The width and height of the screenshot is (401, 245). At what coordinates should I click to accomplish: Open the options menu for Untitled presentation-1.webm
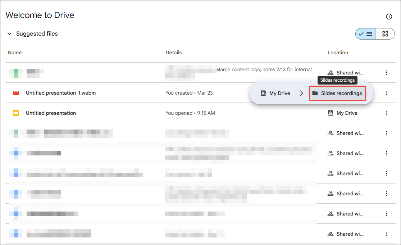pyautogui.click(x=387, y=92)
